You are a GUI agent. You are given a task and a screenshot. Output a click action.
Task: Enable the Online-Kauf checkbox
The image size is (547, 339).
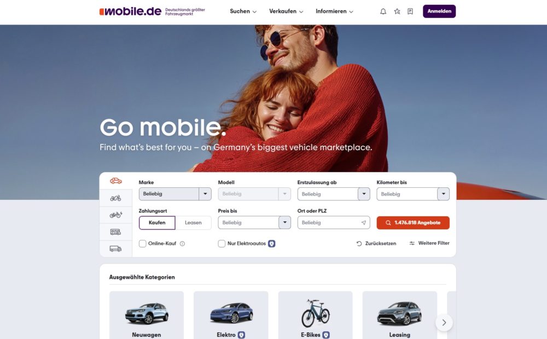[x=142, y=244]
